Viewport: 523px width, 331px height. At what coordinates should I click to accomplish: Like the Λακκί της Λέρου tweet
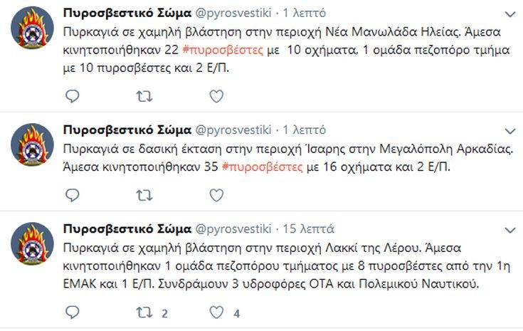[216, 312]
